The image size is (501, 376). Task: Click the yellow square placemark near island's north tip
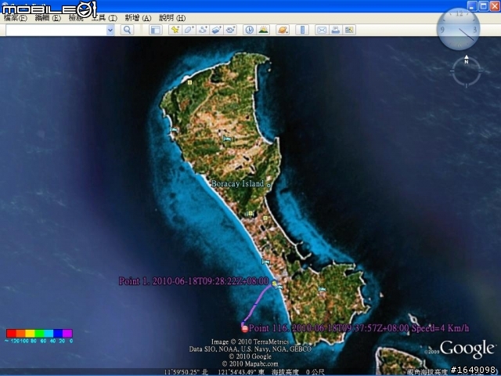click(x=189, y=82)
